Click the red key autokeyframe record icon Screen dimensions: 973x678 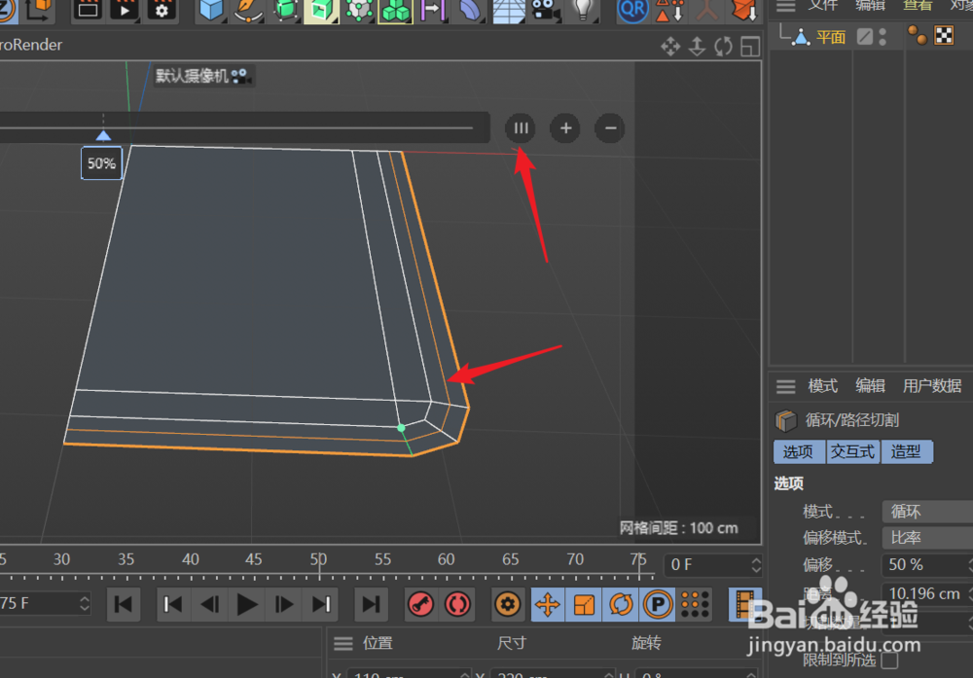coord(420,604)
